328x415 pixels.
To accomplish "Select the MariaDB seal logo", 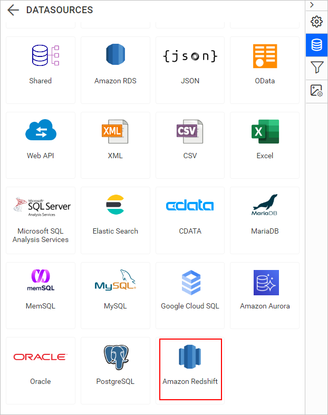I will tap(265, 205).
